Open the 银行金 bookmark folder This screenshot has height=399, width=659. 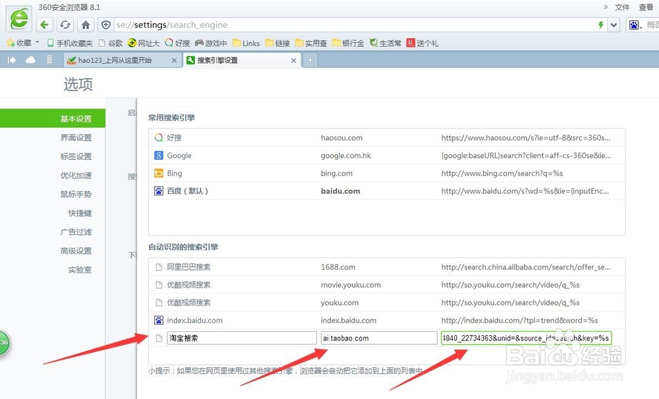(348, 43)
